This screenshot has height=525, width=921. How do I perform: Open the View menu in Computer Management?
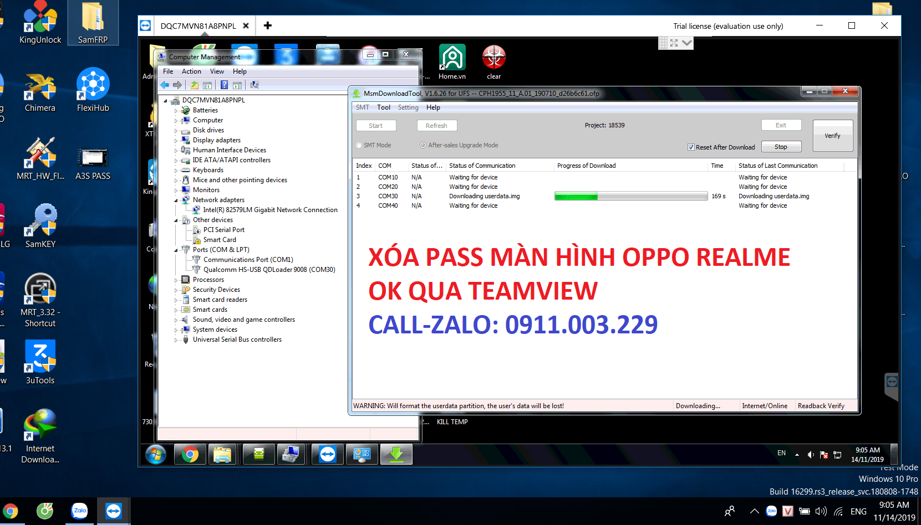click(217, 71)
